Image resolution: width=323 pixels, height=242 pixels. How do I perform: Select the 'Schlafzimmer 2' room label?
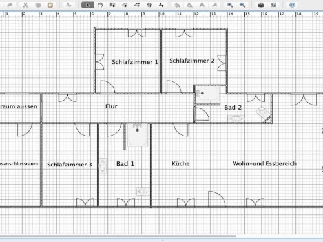192,61
